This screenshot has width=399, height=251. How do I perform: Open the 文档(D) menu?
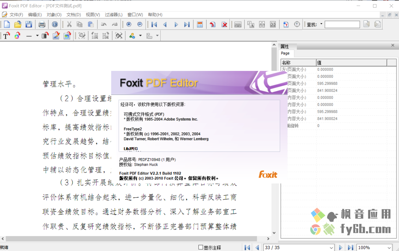pos(74,15)
